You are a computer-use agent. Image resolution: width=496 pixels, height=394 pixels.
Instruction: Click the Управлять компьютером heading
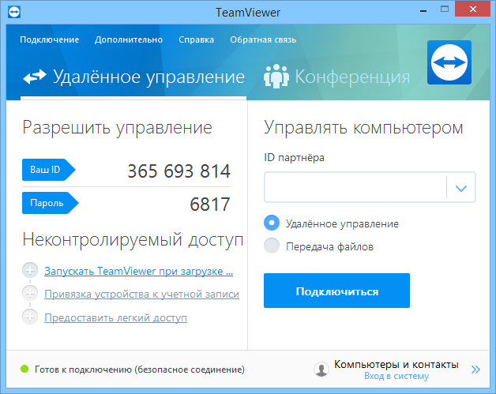pos(363,128)
